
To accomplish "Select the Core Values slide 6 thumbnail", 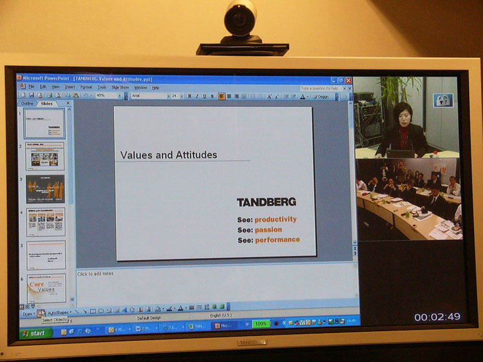I will point(46,288).
